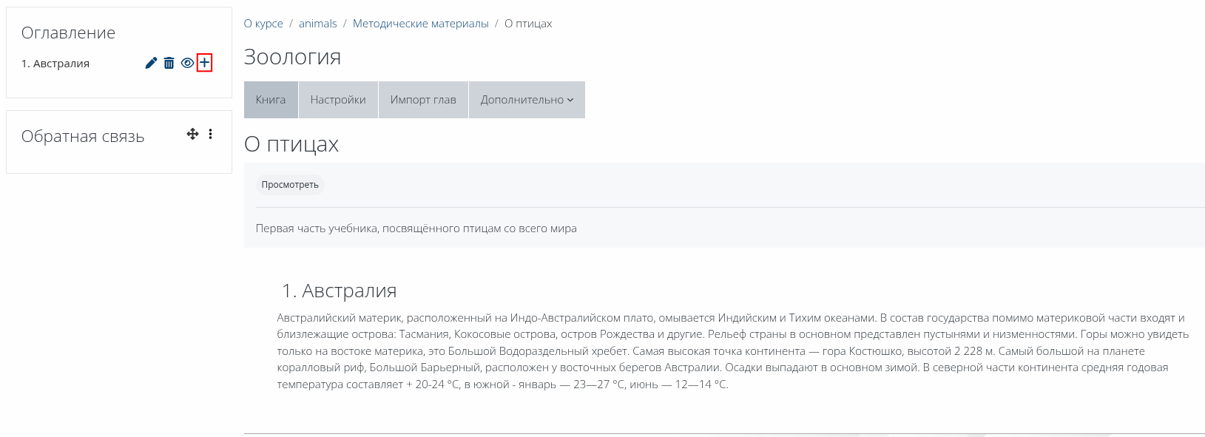Viewport: 1205px width, 437px height.
Task: Open the Импорт глав tab
Action: (423, 100)
